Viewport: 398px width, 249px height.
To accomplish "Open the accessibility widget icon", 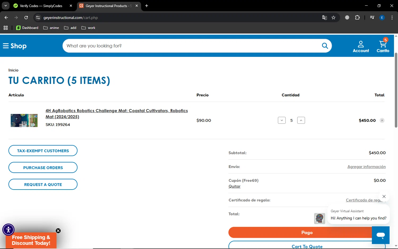I will tap(8, 230).
